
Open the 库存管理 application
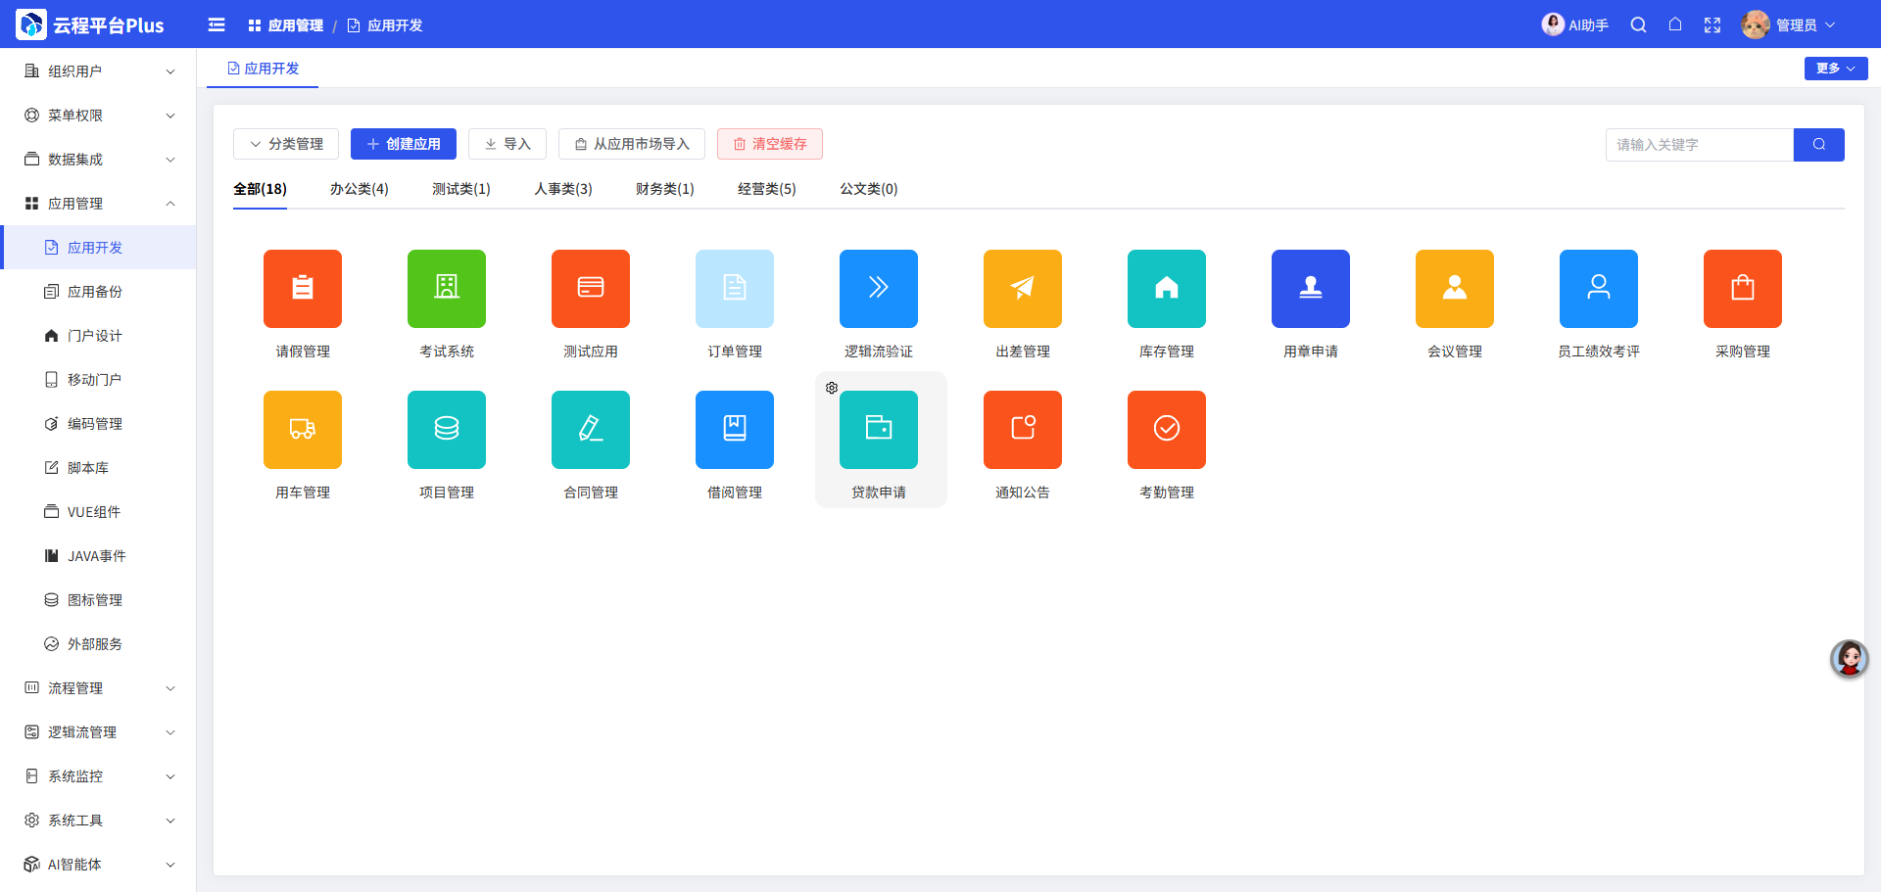point(1166,289)
